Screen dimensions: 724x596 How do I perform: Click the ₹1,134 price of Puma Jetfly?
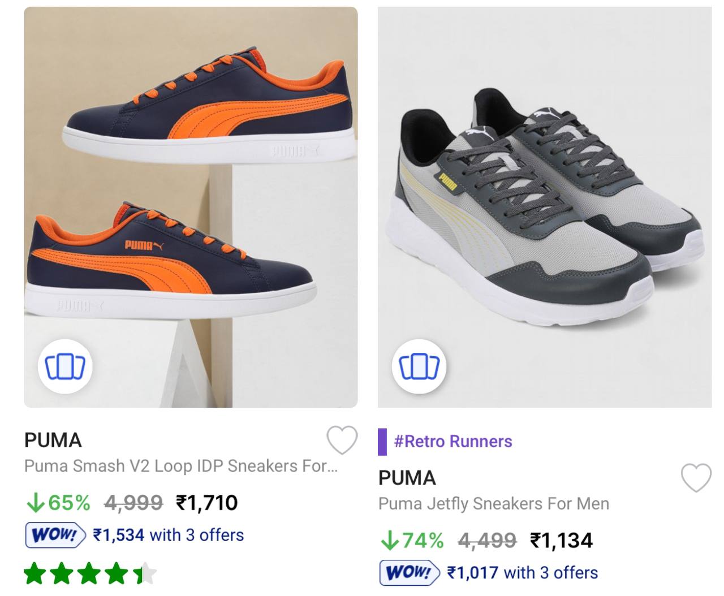[x=561, y=541]
